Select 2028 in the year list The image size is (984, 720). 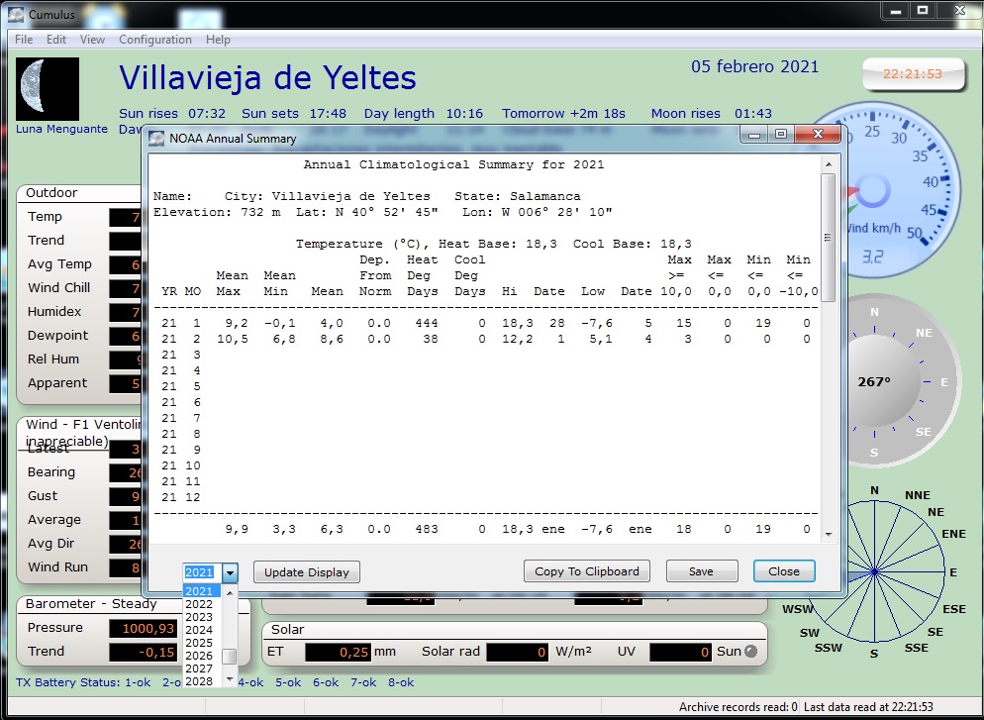click(x=203, y=681)
